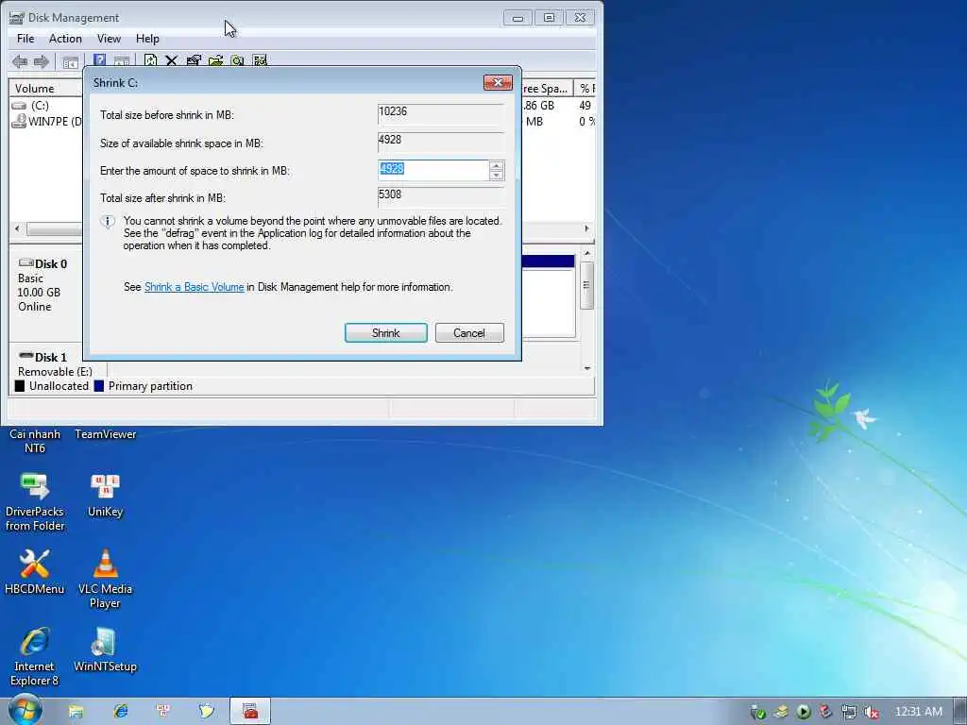
Task: Click the disk pane vertical scrollbar down arrow
Action: 587,368
